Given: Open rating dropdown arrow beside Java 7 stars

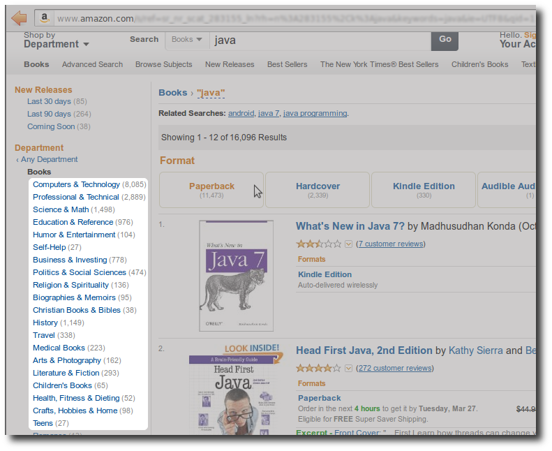Looking at the screenshot, I should (348, 244).
